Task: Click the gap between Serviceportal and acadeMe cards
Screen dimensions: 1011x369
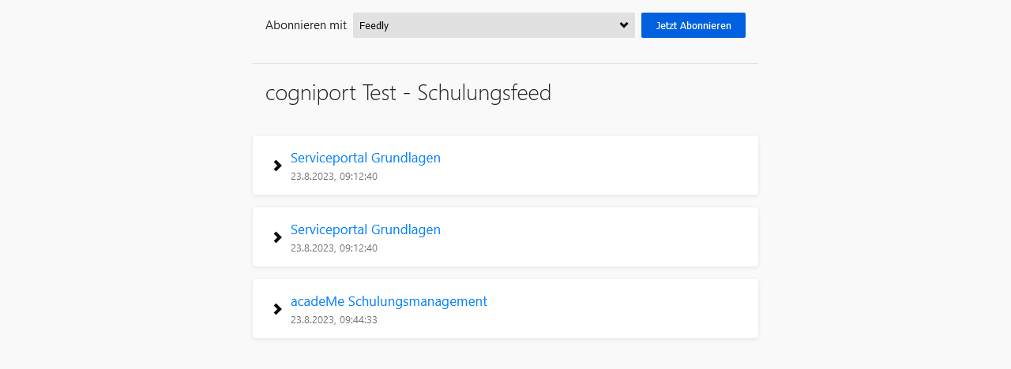Action: (505, 273)
